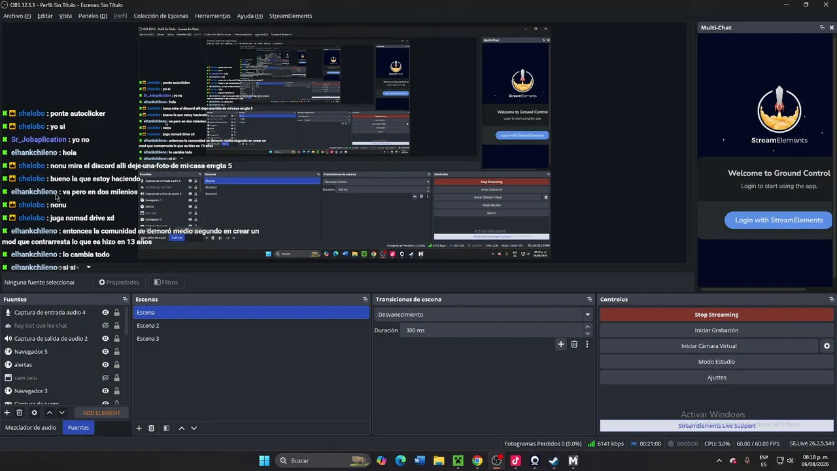The width and height of the screenshot is (837, 471).
Task: Open the Windows Start menu
Action: click(264, 461)
